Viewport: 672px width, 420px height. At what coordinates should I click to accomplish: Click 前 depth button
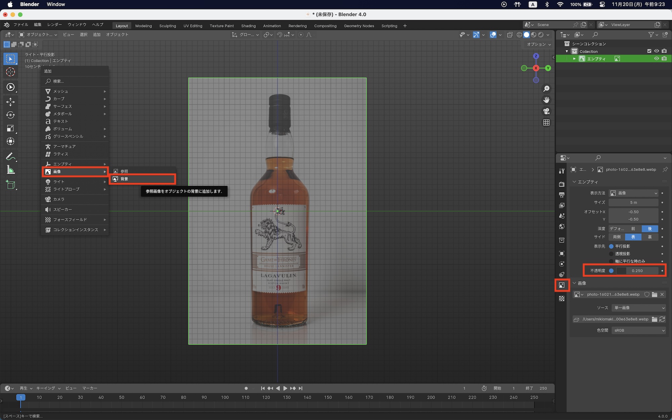633,229
